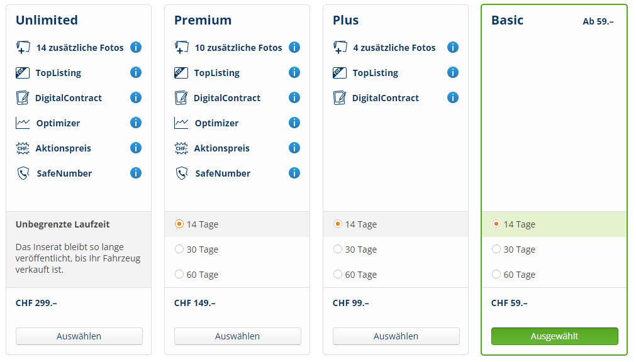
Task: Show info for Plus TopListing
Action: [453, 72]
